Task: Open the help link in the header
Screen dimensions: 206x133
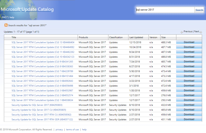Action: click(x=12, y=17)
